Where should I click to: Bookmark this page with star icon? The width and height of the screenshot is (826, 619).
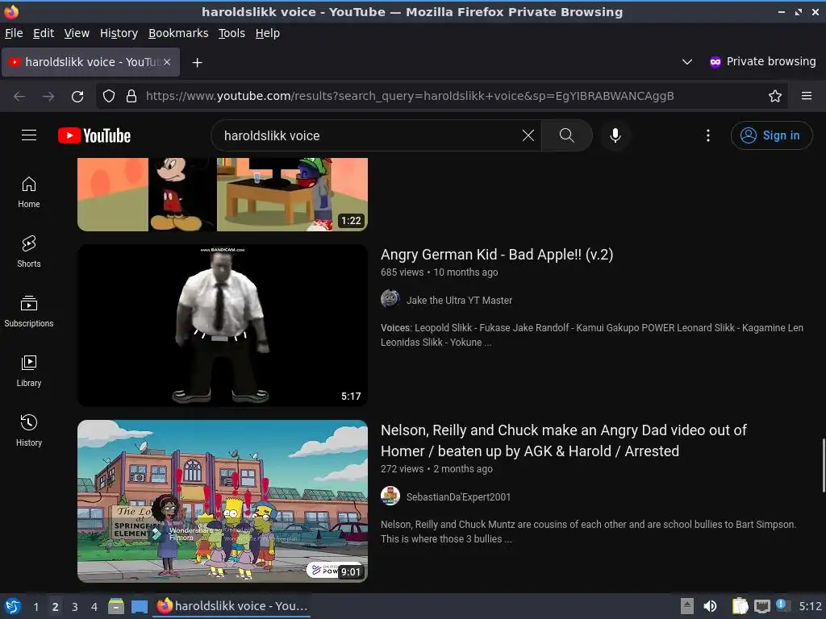click(775, 96)
